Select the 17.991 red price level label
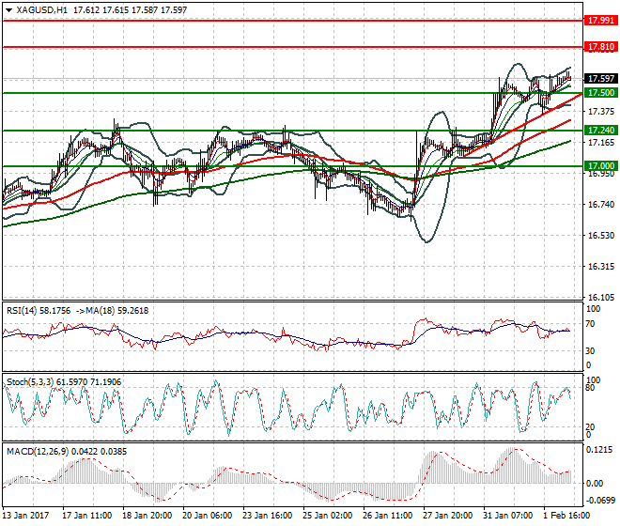 [x=600, y=20]
